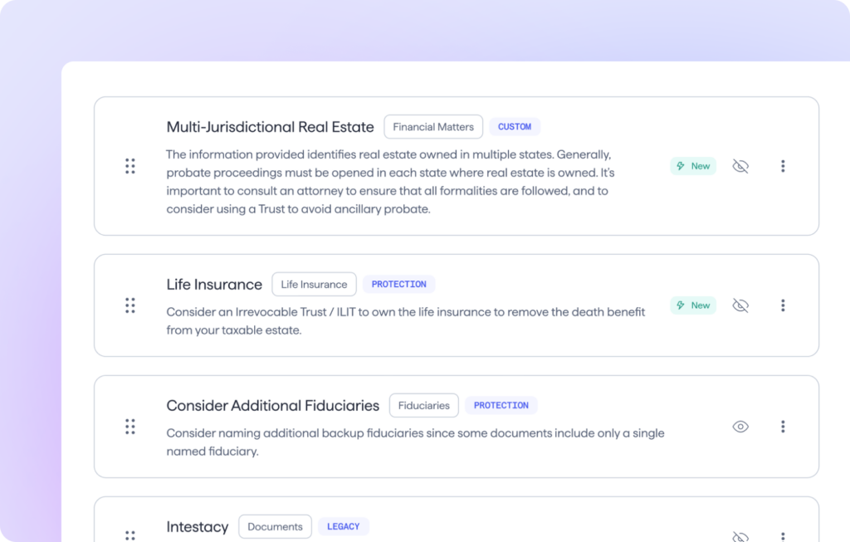The image size is (850, 542).
Task: Click drag handle on Intestacy card
Action: (130, 535)
